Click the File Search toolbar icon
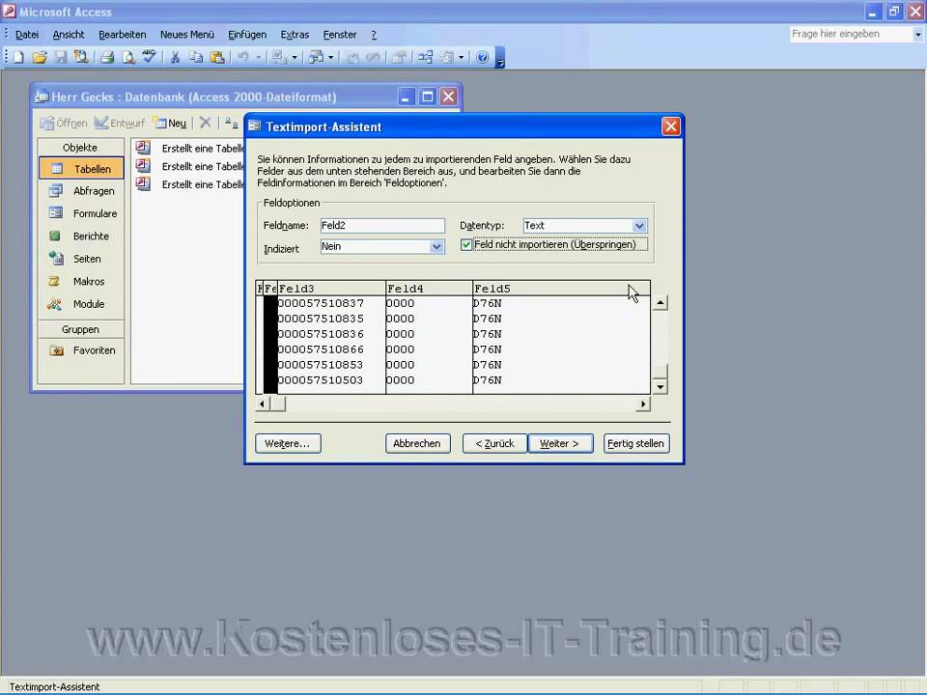 tap(81, 57)
